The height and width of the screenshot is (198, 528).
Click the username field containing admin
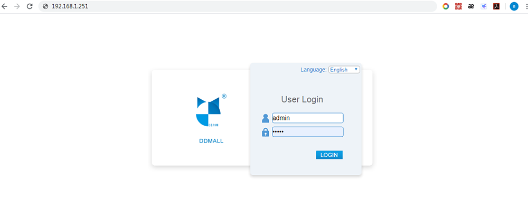coord(308,118)
